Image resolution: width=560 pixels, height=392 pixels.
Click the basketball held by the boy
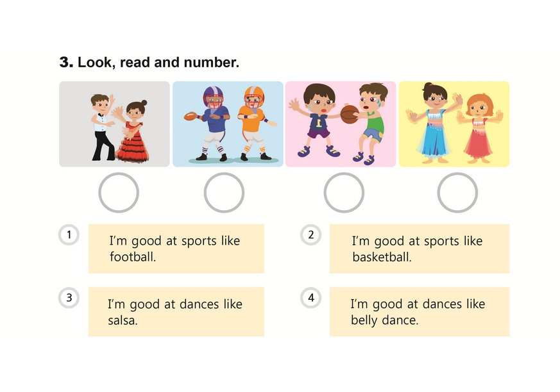point(349,114)
